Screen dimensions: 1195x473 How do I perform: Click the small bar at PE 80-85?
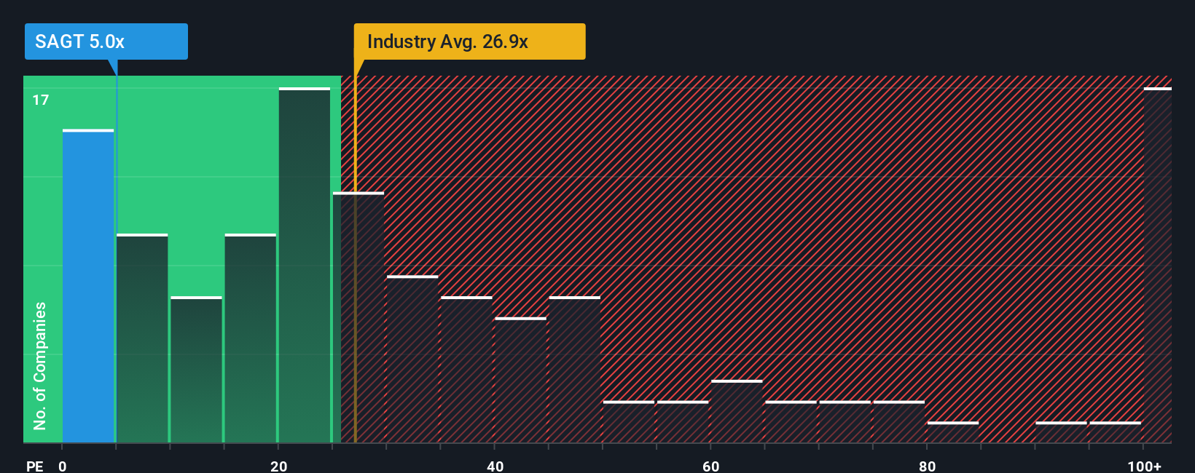click(x=953, y=432)
